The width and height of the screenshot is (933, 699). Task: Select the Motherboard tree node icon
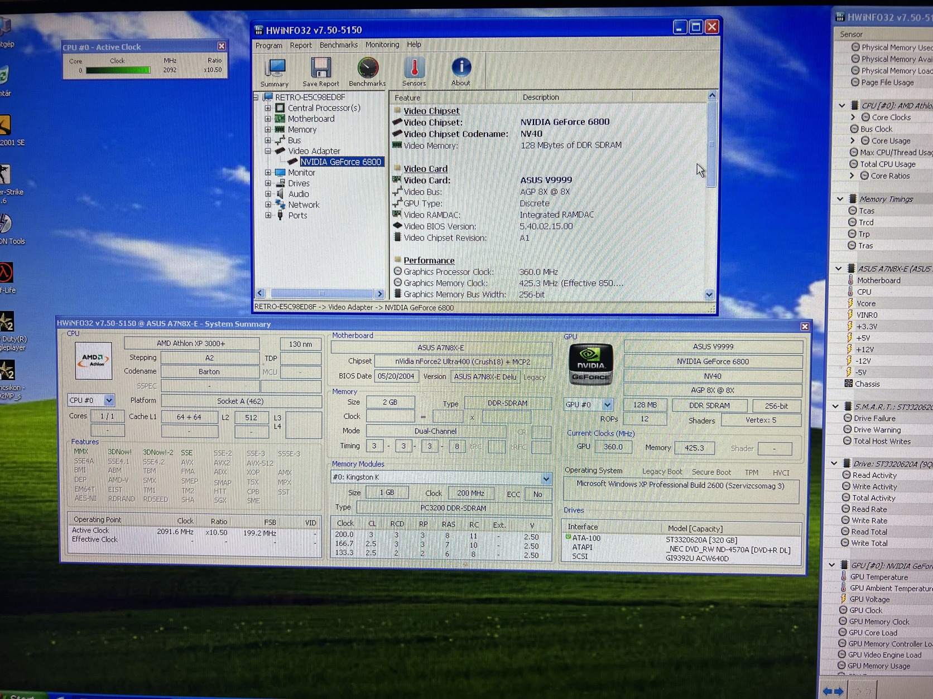(x=280, y=119)
